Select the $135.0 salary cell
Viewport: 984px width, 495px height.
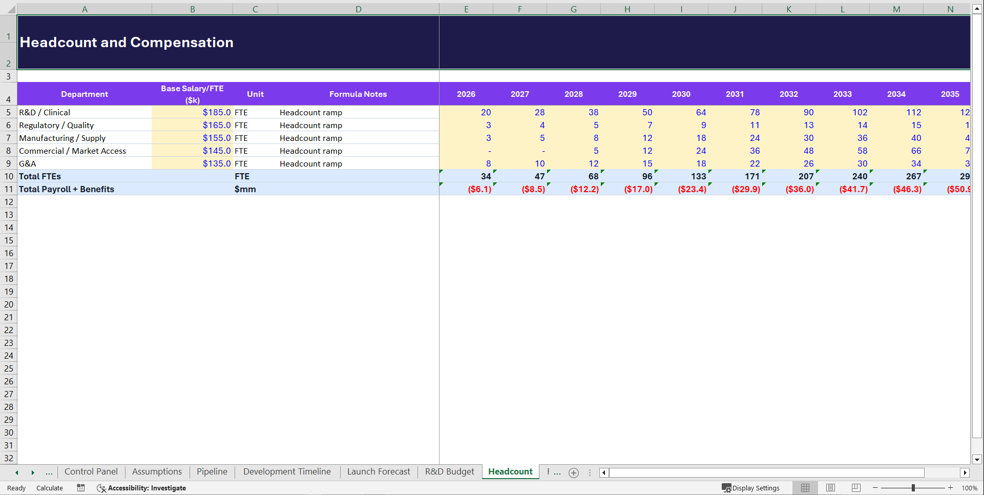point(192,163)
